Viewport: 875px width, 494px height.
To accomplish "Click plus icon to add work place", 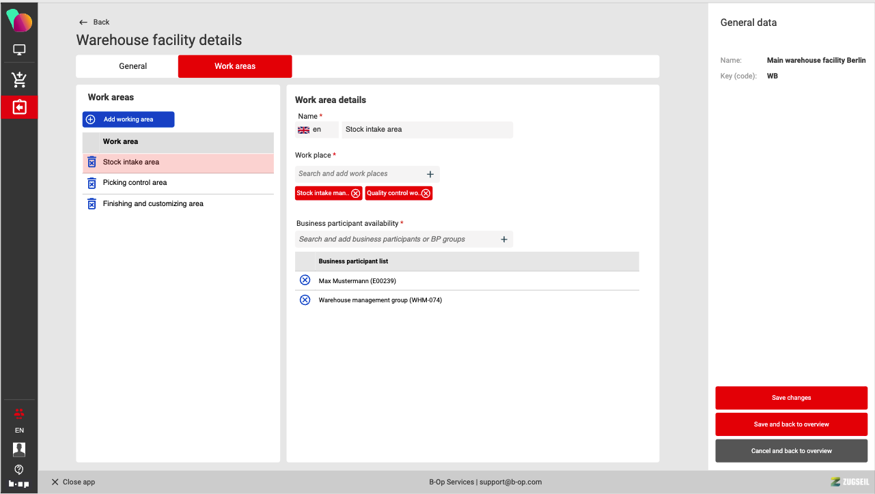I will pyautogui.click(x=430, y=174).
